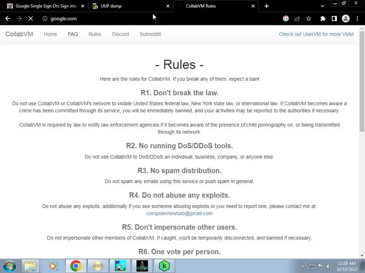Screen dimensions: 365x273
Task: Follow 'Check out UserVM for more VMs!' link
Action: (317, 34)
